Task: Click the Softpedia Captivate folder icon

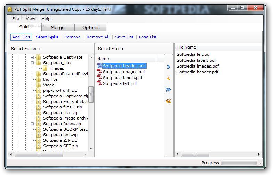Action: (x=39, y=57)
